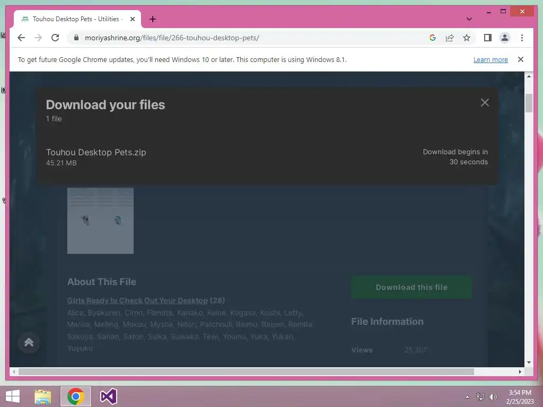The height and width of the screenshot is (407, 543).
Task: Click the horizontal scrollbar thumb
Action: tap(246, 371)
